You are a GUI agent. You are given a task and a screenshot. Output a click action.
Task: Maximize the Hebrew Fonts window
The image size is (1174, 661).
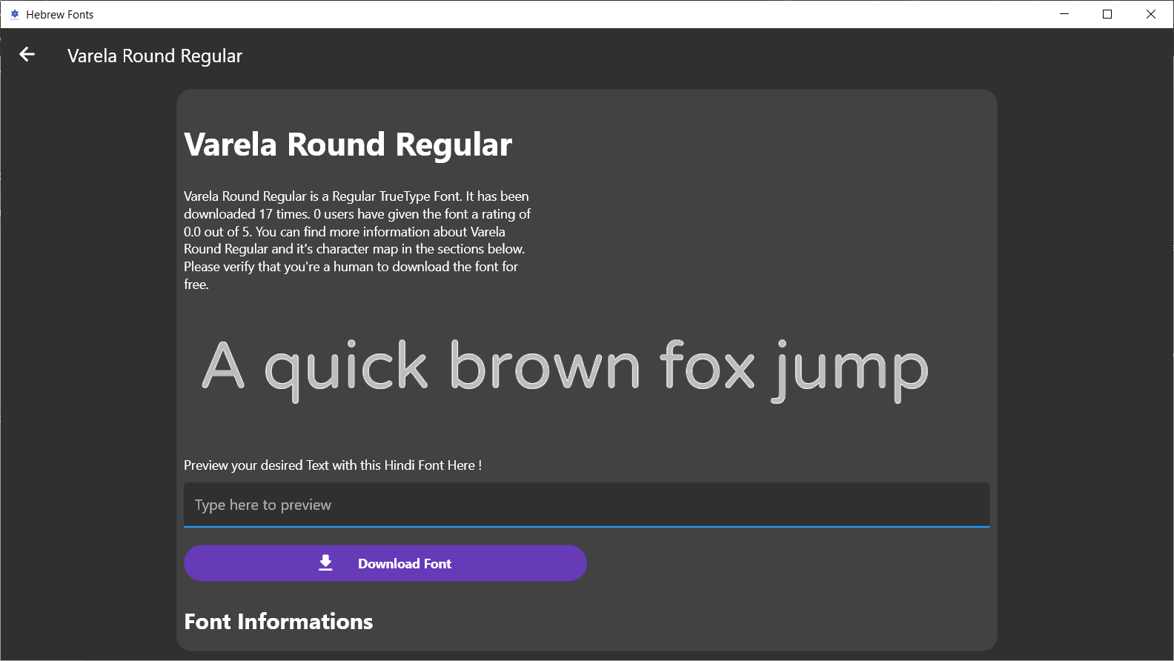(1107, 14)
